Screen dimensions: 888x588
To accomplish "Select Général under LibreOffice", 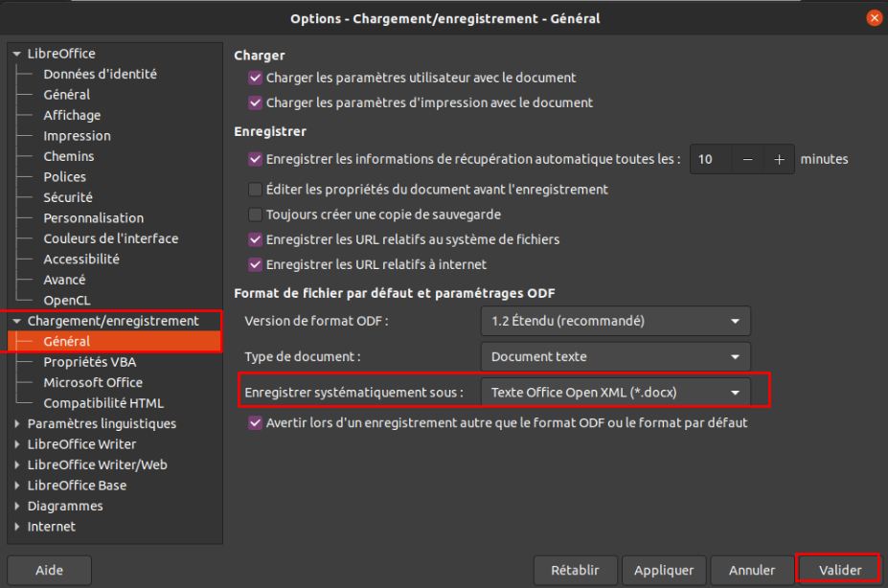I will click(x=67, y=95).
